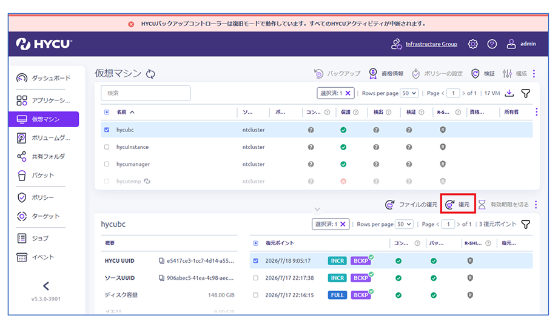Click the R-Shield icon in hycubc row
Image resolution: width=558 pixels, height=333 pixels.
(443, 130)
